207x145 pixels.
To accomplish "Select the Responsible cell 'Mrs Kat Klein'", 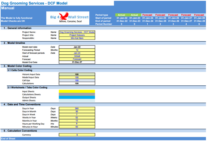I will click(x=77, y=38).
